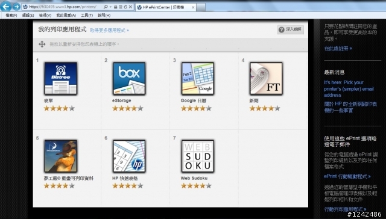Click the 夢工廠 動畫可列印資料 app name text

[x=69, y=178]
